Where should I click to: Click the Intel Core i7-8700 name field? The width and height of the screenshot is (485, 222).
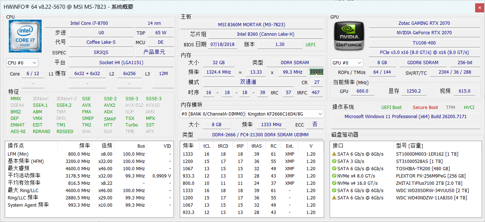tap(89, 23)
